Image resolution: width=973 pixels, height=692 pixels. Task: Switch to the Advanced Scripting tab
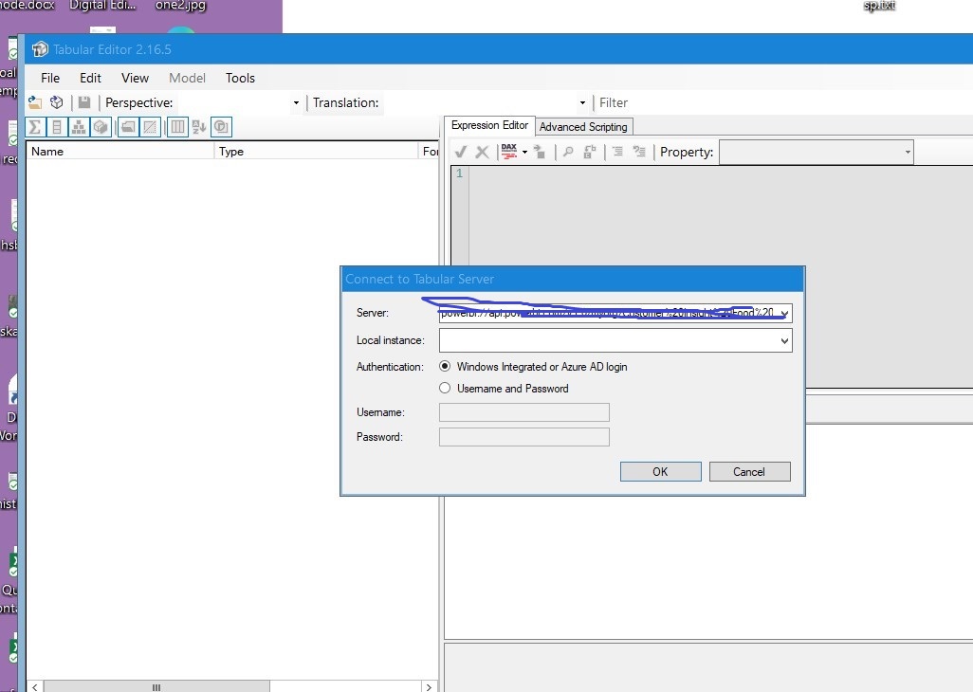tap(583, 126)
